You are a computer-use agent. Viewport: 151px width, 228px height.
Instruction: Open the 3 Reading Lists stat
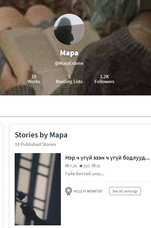pos(69,79)
